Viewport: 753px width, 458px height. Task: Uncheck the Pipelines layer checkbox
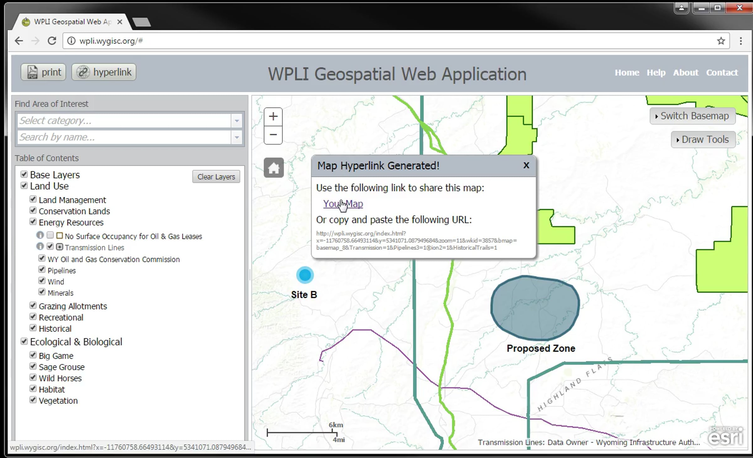coord(42,269)
